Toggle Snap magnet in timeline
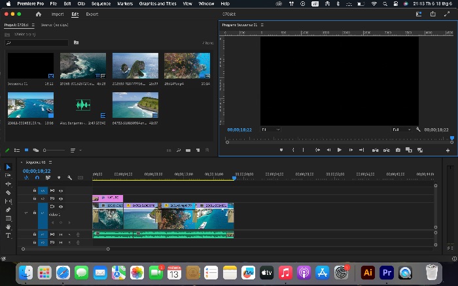Screen dimensions: 458x286 coord(37,177)
